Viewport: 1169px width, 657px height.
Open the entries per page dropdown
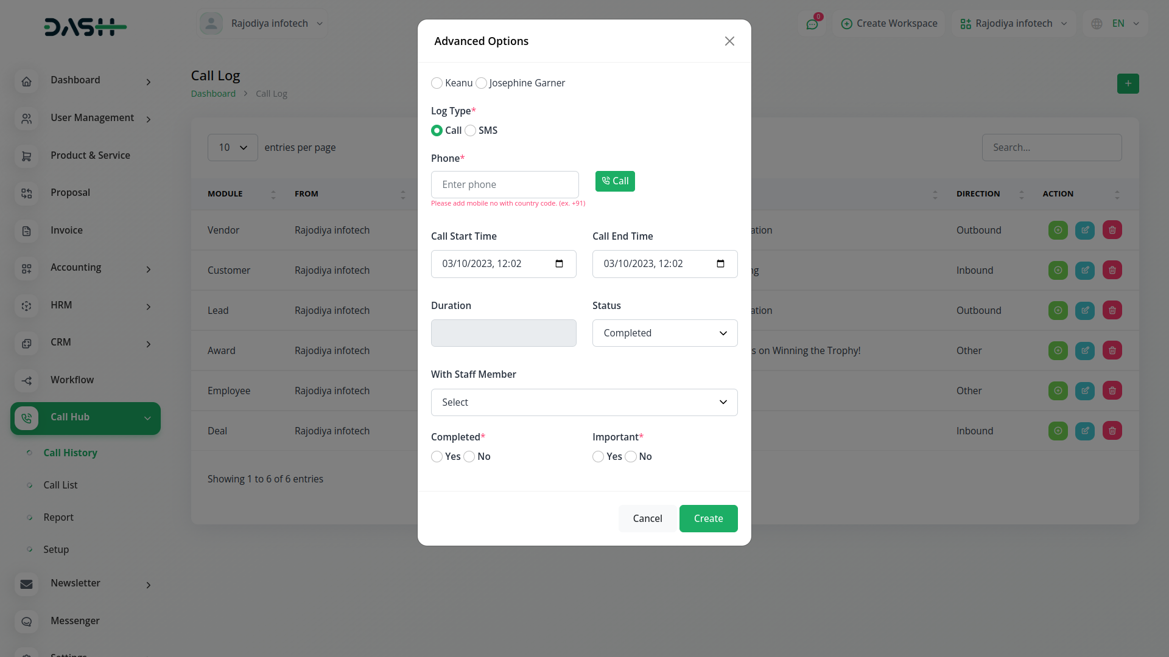click(233, 148)
